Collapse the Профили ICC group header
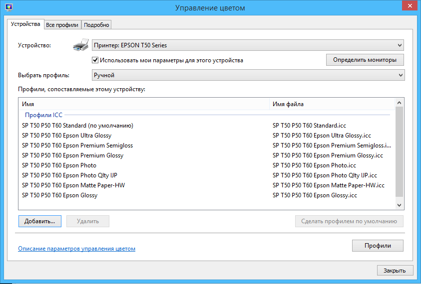Screen dimensions: 421x284 (x=43, y=115)
